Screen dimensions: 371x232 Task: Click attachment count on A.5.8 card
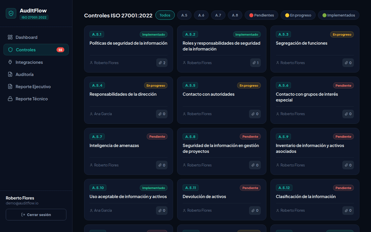tap(255, 165)
